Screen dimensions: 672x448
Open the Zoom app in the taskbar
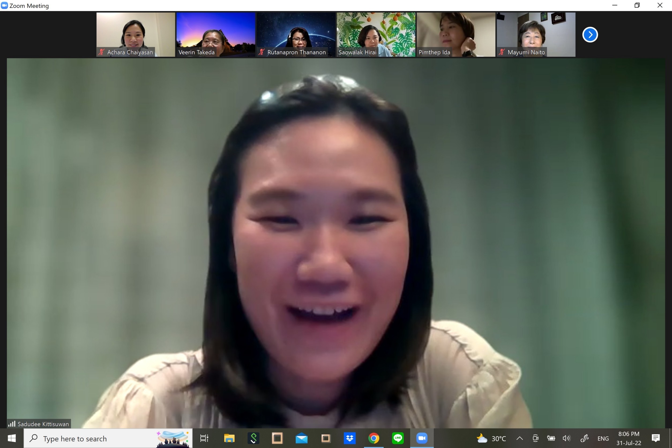click(422, 438)
